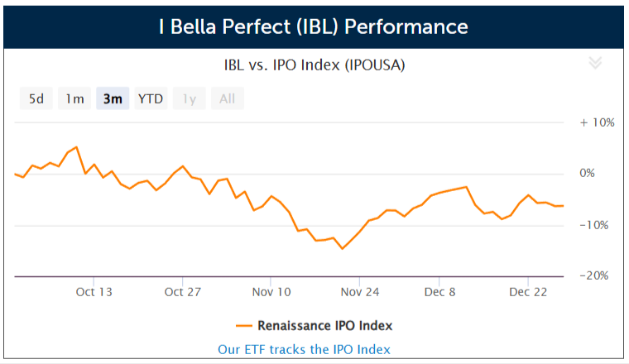
Task: Toggle the Renaissance IPO Index legend label
Action: coord(325,325)
